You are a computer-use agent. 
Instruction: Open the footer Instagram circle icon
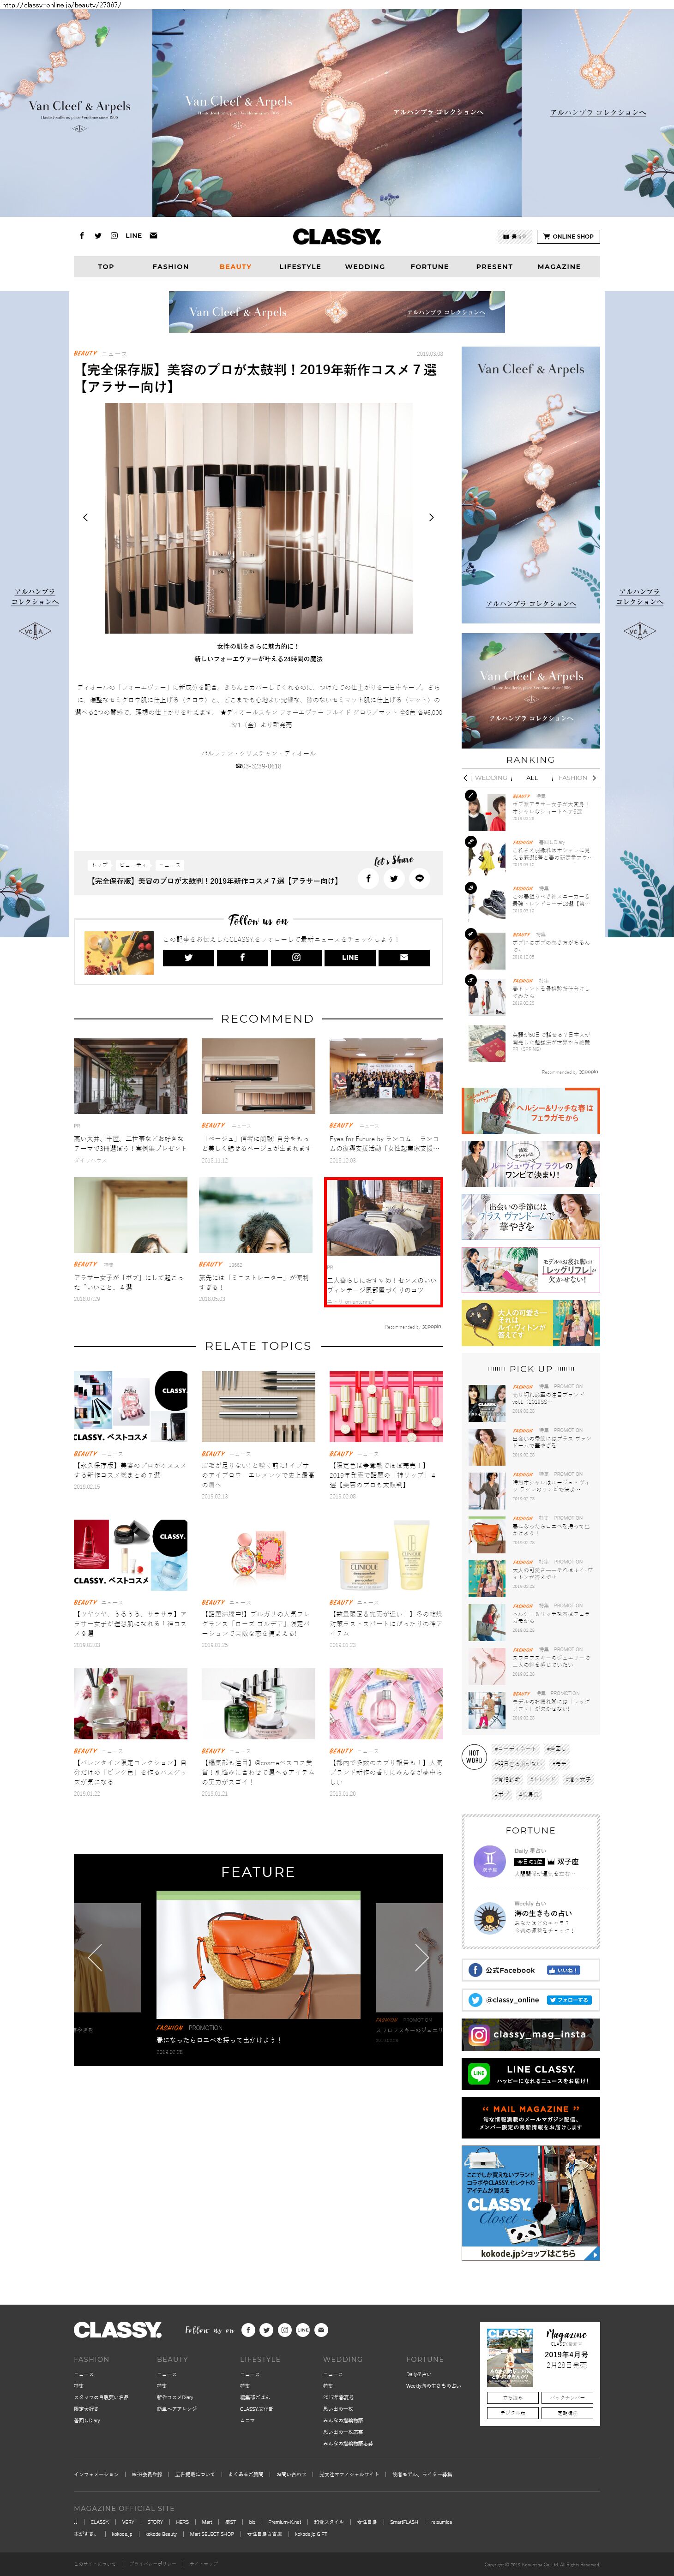tap(284, 2329)
